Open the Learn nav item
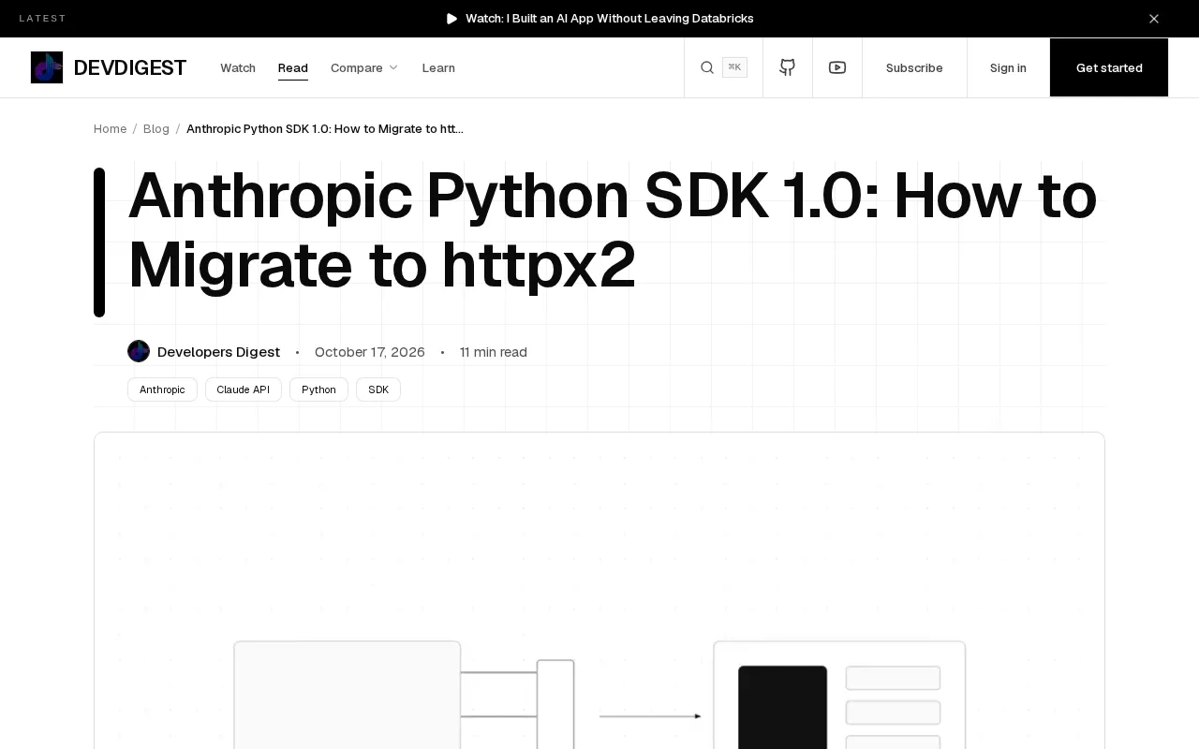Viewport: 1199px width, 749px height. pos(438,67)
